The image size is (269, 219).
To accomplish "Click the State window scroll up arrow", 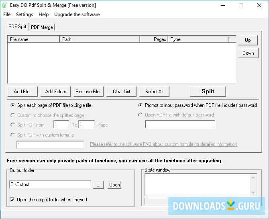I will [253, 178].
